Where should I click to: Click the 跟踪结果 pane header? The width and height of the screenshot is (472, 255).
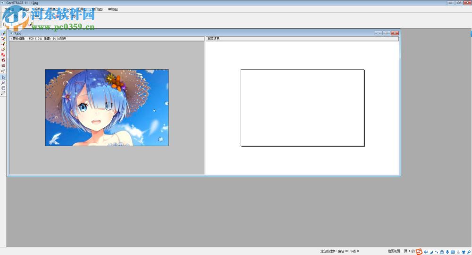pyautogui.click(x=302, y=39)
